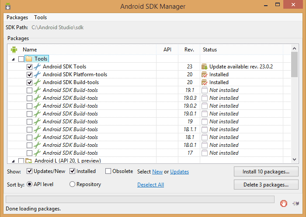
Task: Check Build-tools revision 19.0.1 checkbox
Action: pyautogui.click(x=29, y=114)
